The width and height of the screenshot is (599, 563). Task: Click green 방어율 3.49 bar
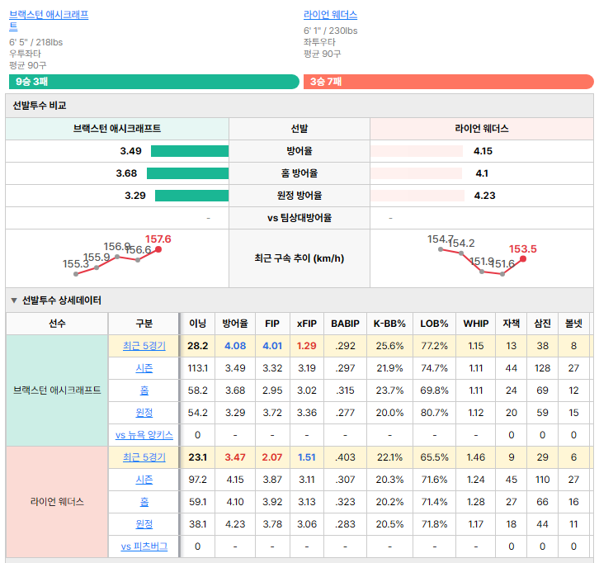190,151
